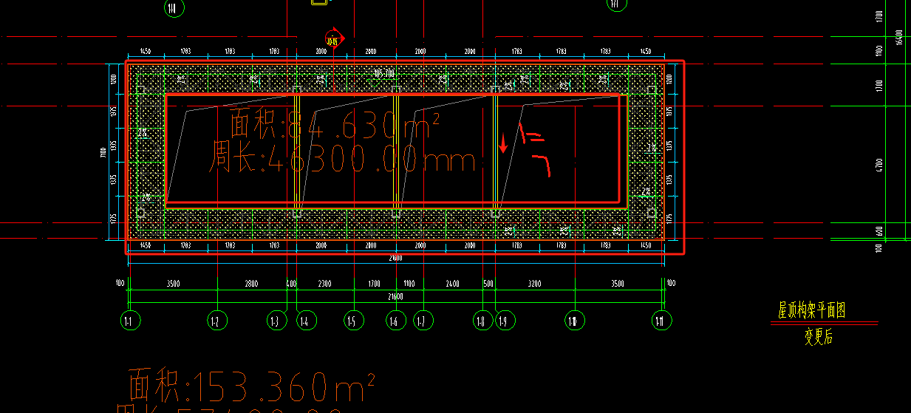The width and height of the screenshot is (911, 413).
Task: Select axis bubble 1-8
Action: (x=482, y=321)
